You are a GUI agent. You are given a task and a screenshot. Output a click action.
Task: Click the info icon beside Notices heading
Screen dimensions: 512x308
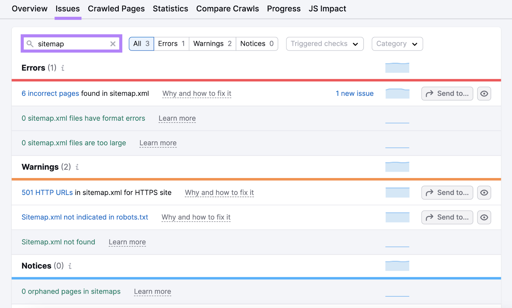pyautogui.click(x=70, y=266)
